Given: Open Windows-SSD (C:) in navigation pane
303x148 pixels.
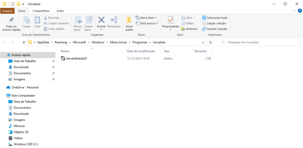Looking at the screenshot, I should 26,144.
